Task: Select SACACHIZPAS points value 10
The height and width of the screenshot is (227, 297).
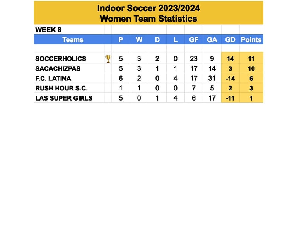Action: click(x=251, y=68)
